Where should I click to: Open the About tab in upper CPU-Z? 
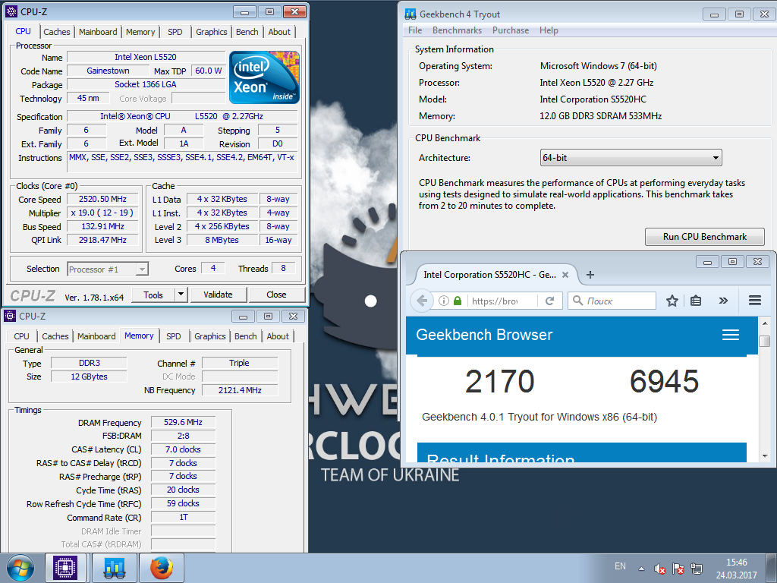279,32
